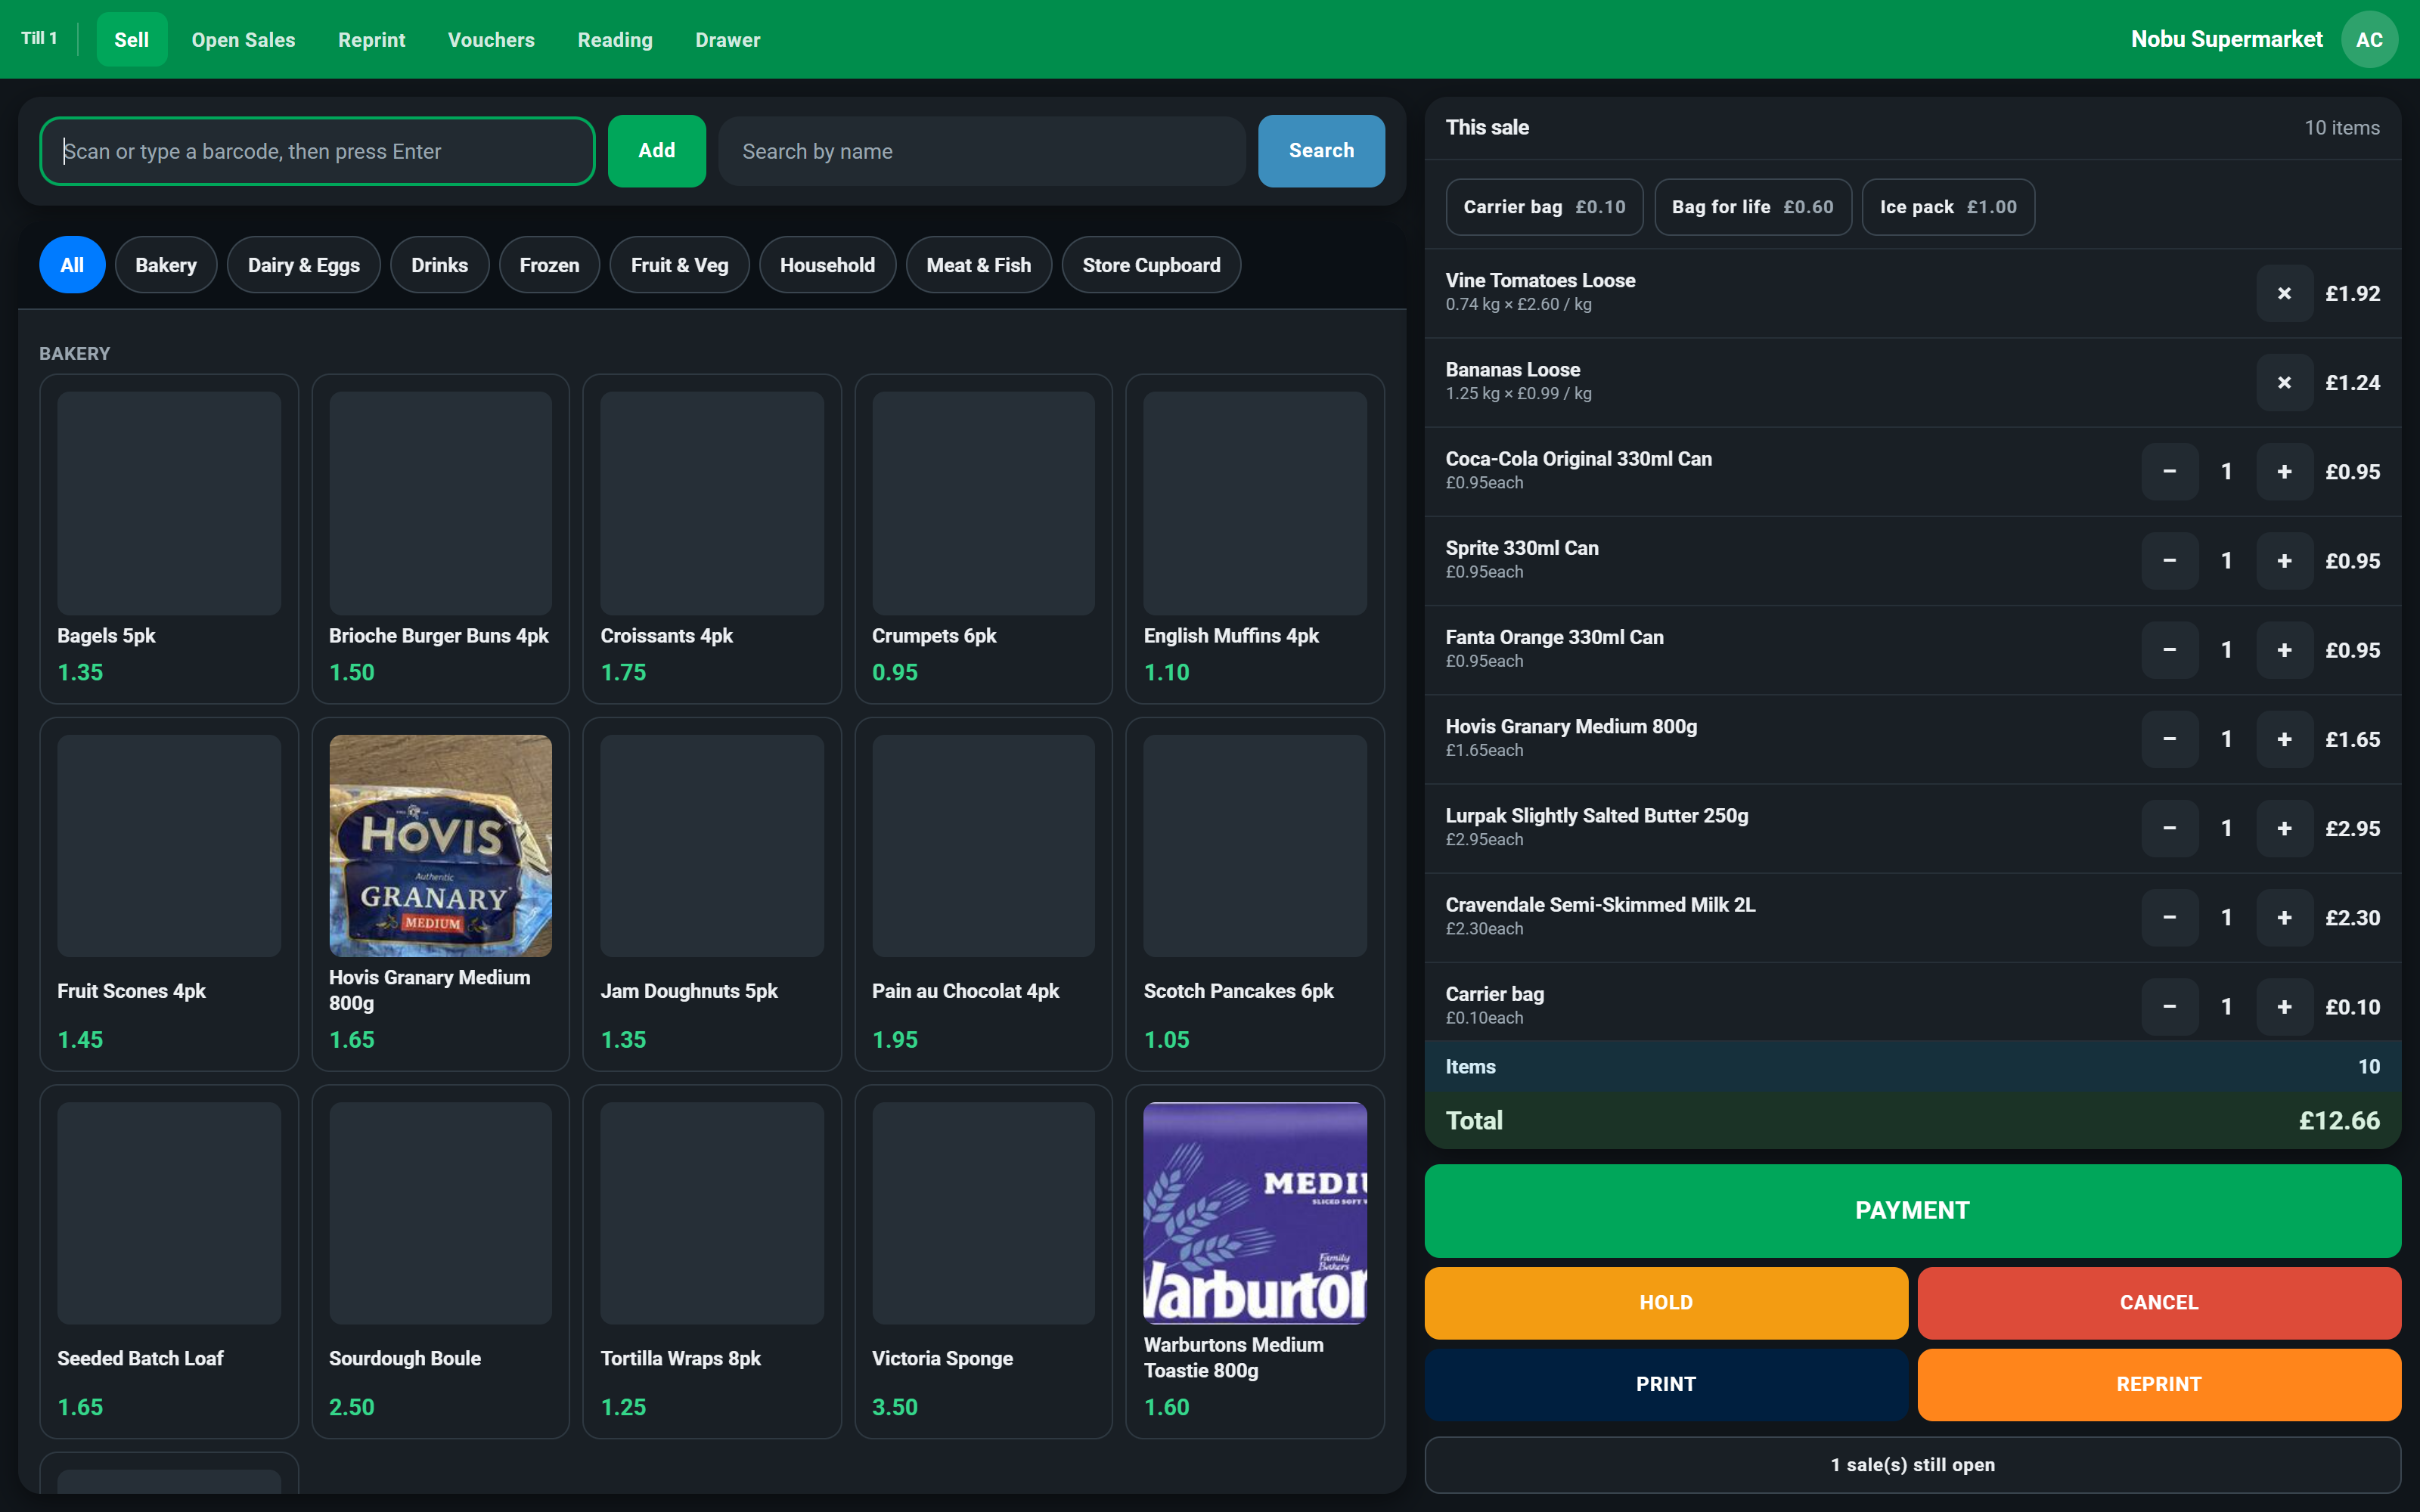Decrease Cravendale Semi-Skimmed Milk 2L quantity
The image size is (2420, 1512).
pos(2169,917)
